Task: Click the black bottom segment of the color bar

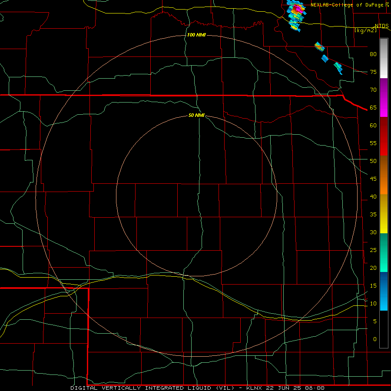Action: click(384, 329)
